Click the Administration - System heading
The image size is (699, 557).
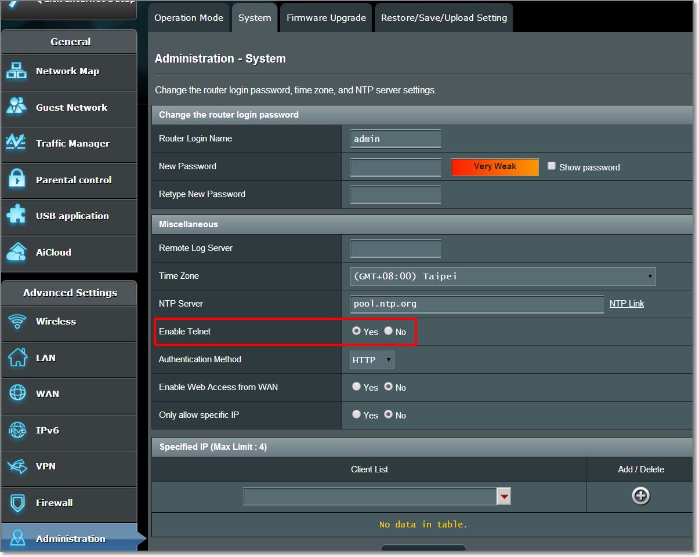pos(220,59)
